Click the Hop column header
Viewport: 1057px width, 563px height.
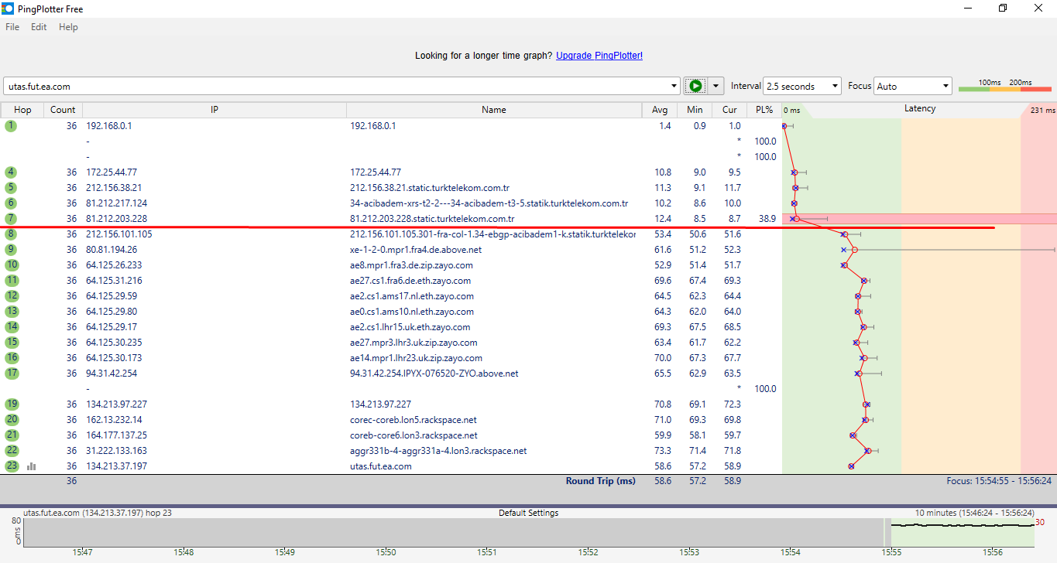(x=22, y=110)
